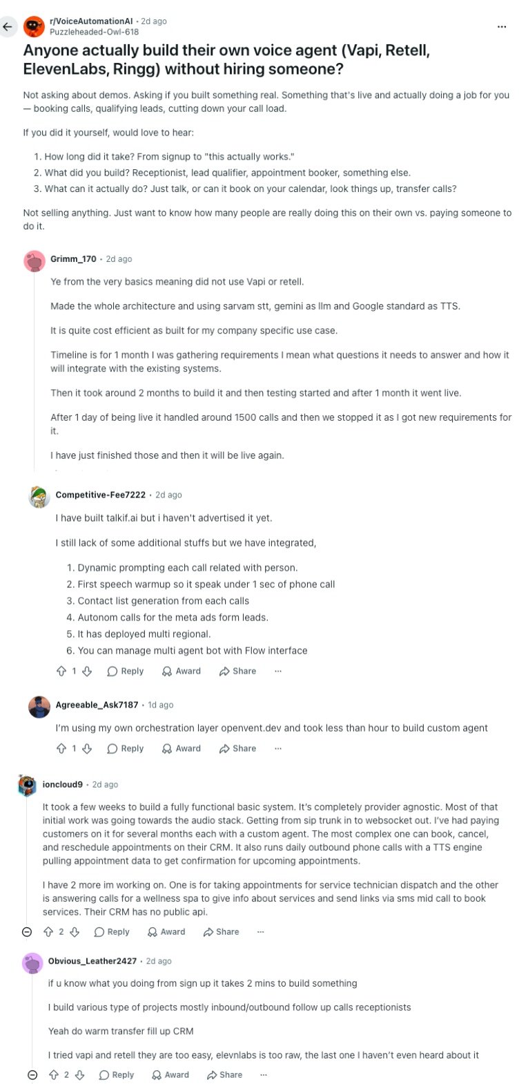Open the post's three-dot options menu
The height and width of the screenshot is (1084, 528).
(x=502, y=27)
